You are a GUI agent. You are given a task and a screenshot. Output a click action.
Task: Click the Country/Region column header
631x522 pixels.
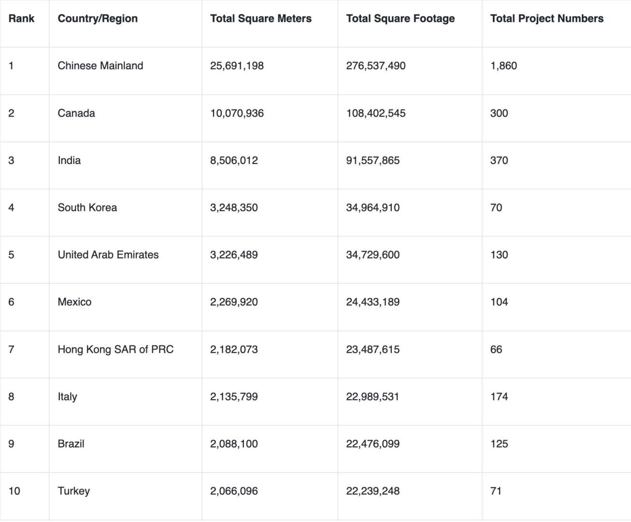coord(98,18)
